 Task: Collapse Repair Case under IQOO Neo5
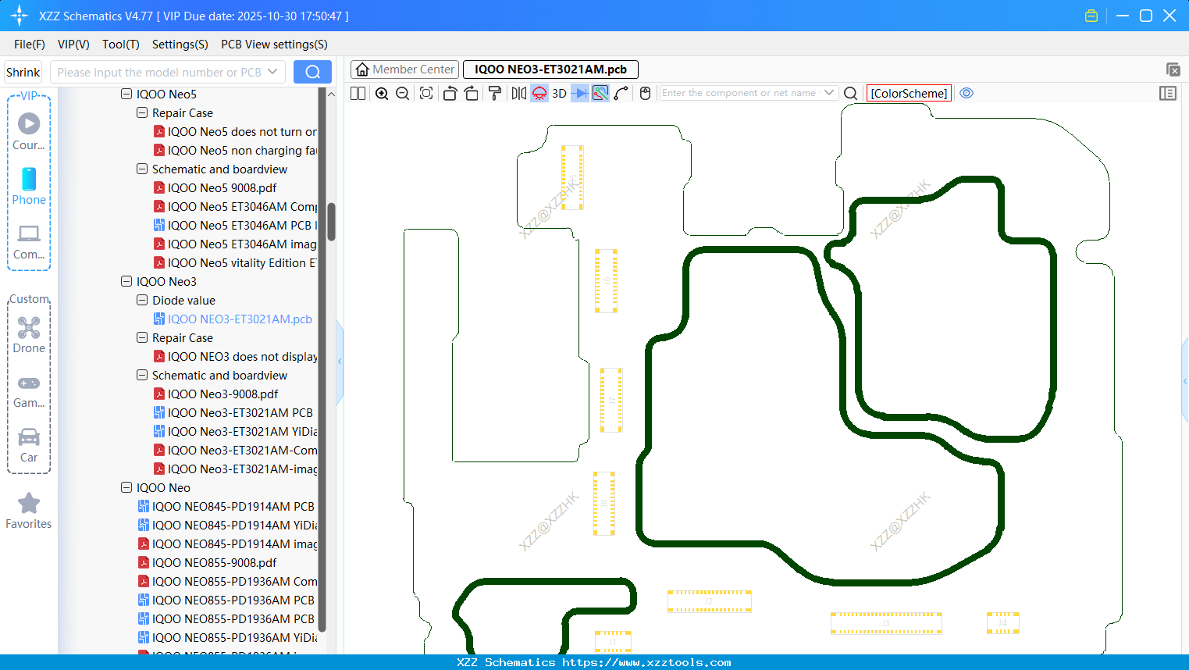[142, 112]
